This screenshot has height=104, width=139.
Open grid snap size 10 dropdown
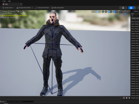tap(111, 12)
